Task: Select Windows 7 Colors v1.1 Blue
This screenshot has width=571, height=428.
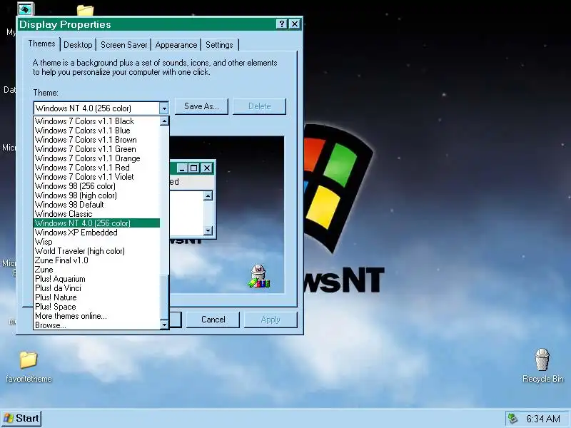Action: click(x=96, y=131)
